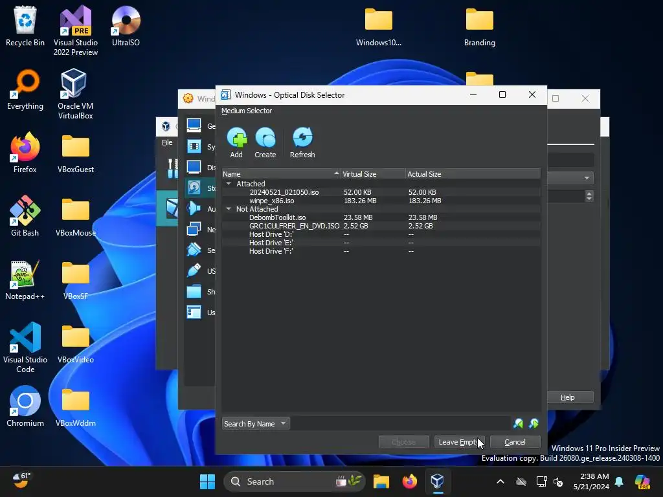Click the Add disk icon
The image size is (663, 497).
pos(236,143)
